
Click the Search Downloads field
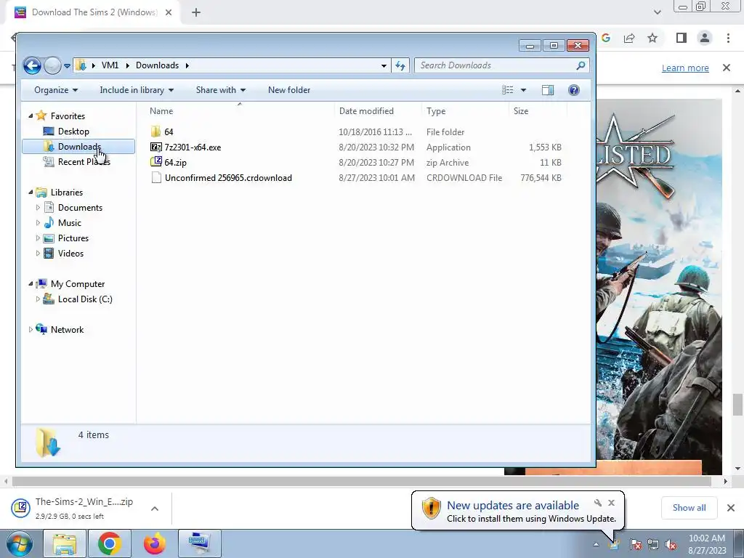pos(502,65)
